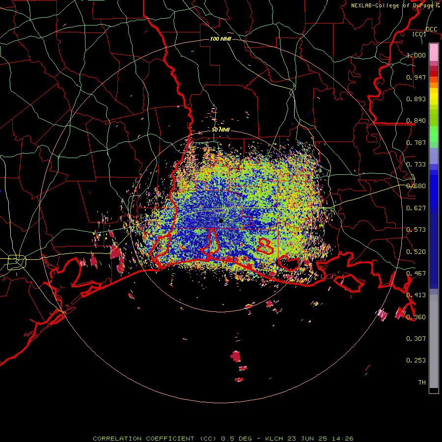Click the 100 NMI range ring label
The width and height of the screenshot is (442, 442).
click(221, 39)
